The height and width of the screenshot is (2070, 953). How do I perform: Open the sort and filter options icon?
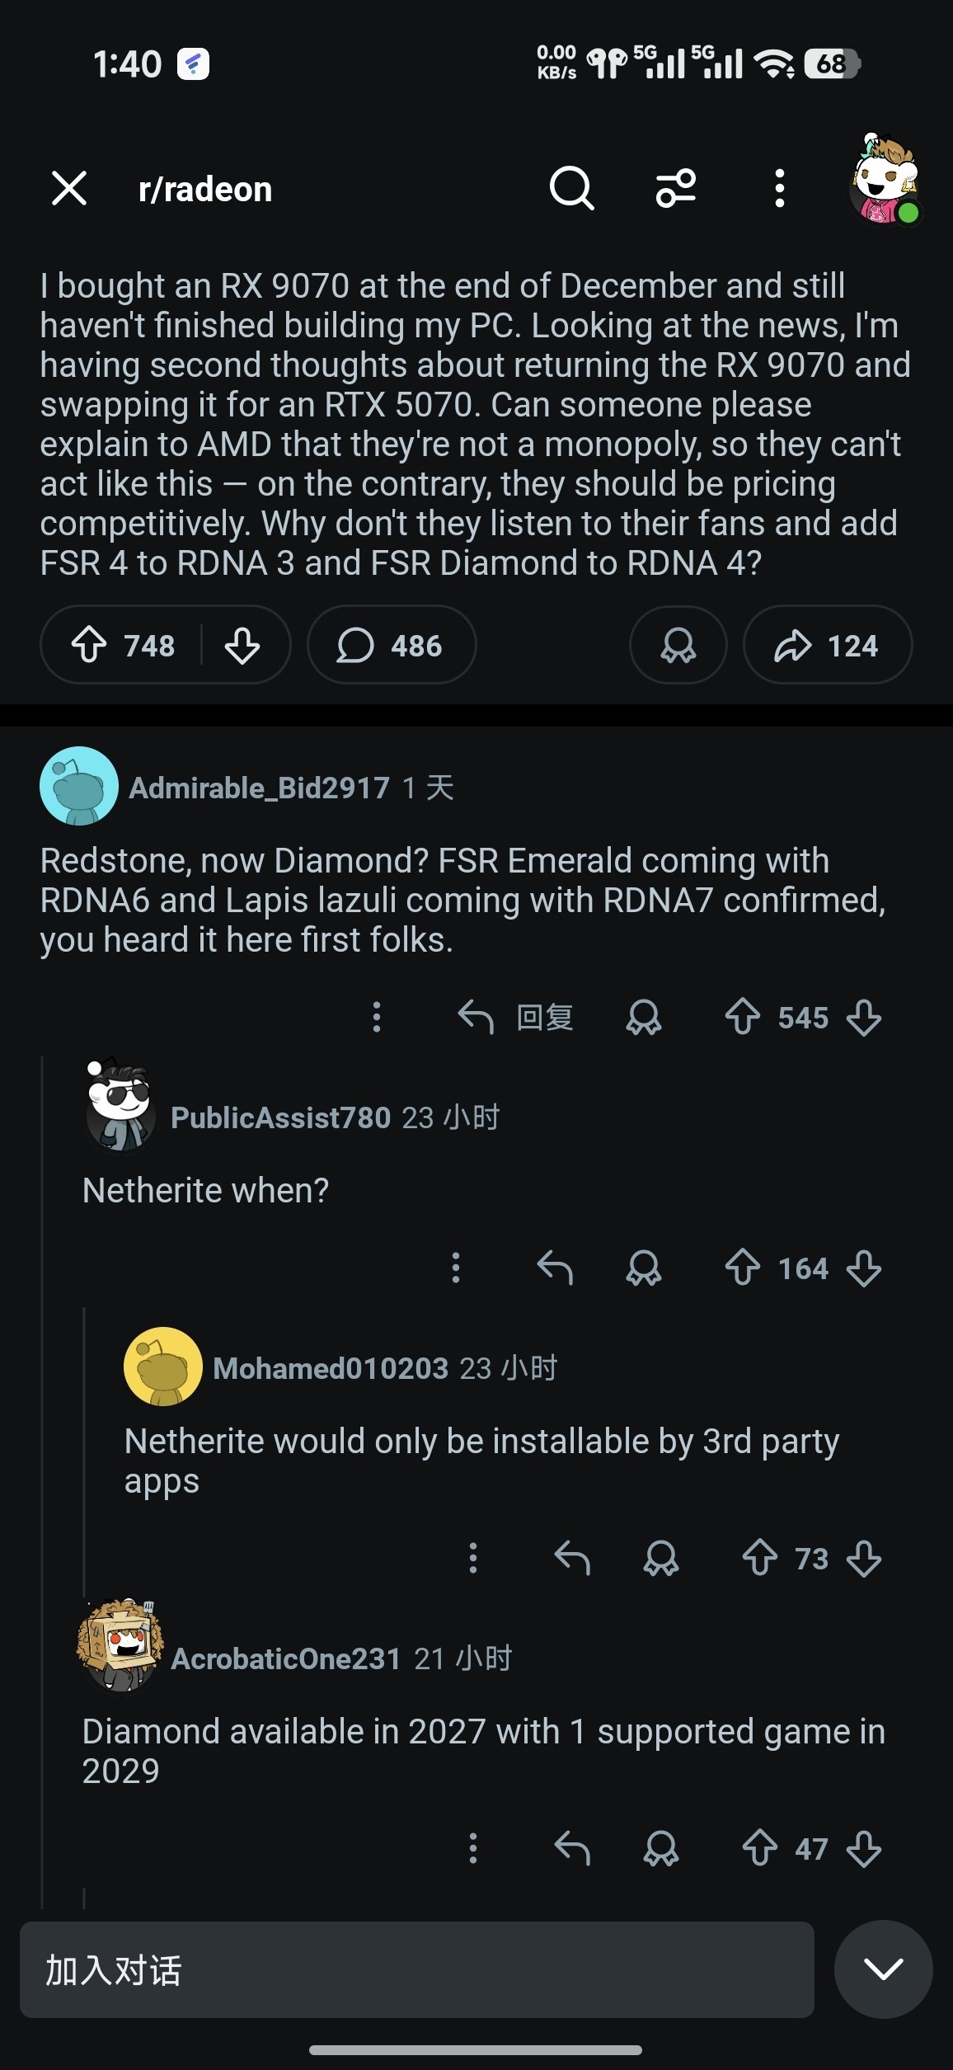pyautogui.click(x=676, y=189)
